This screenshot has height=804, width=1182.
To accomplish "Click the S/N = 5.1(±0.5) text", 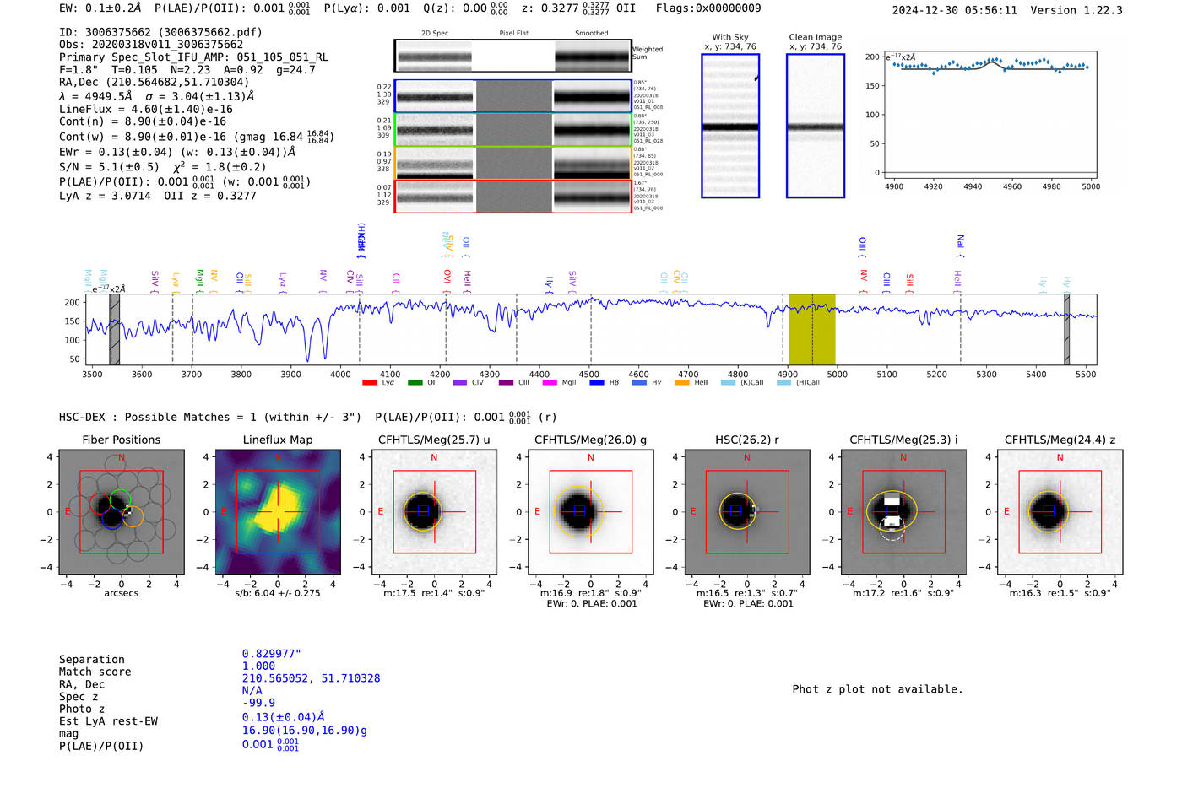I will [109, 166].
